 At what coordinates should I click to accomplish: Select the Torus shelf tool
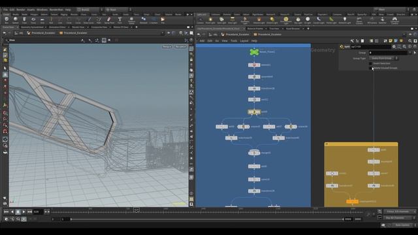(x=33, y=20)
